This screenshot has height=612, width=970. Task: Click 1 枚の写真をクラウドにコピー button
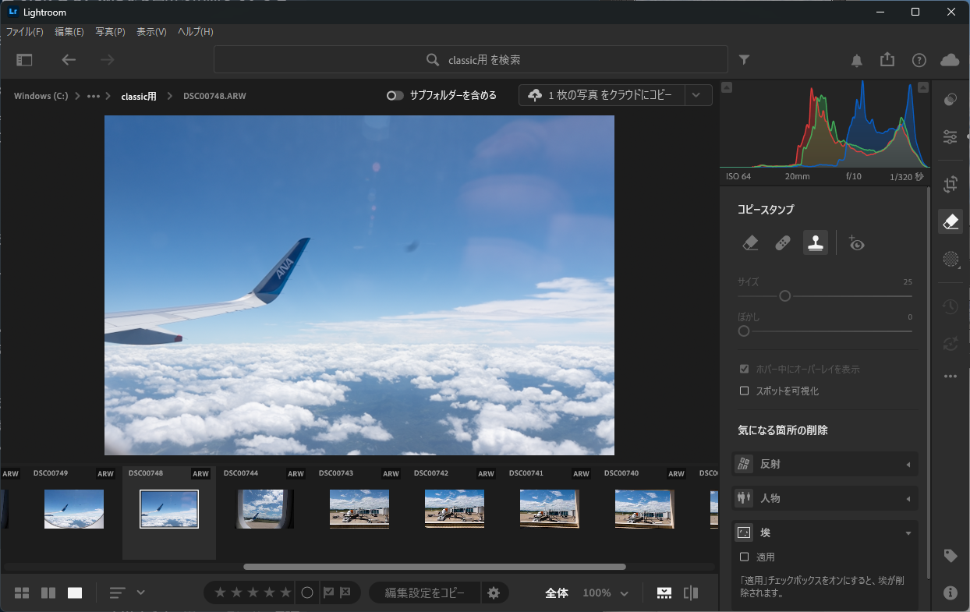click(x=601, y=95)
